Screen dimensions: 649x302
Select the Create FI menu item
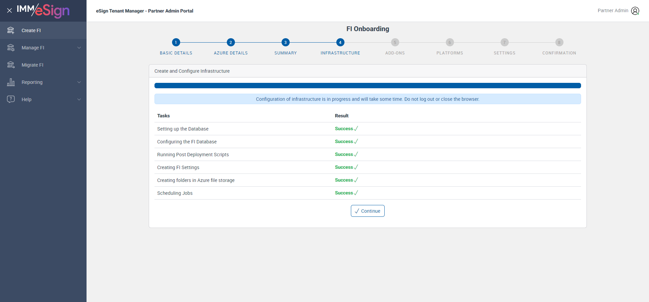[x=43, y=30]
